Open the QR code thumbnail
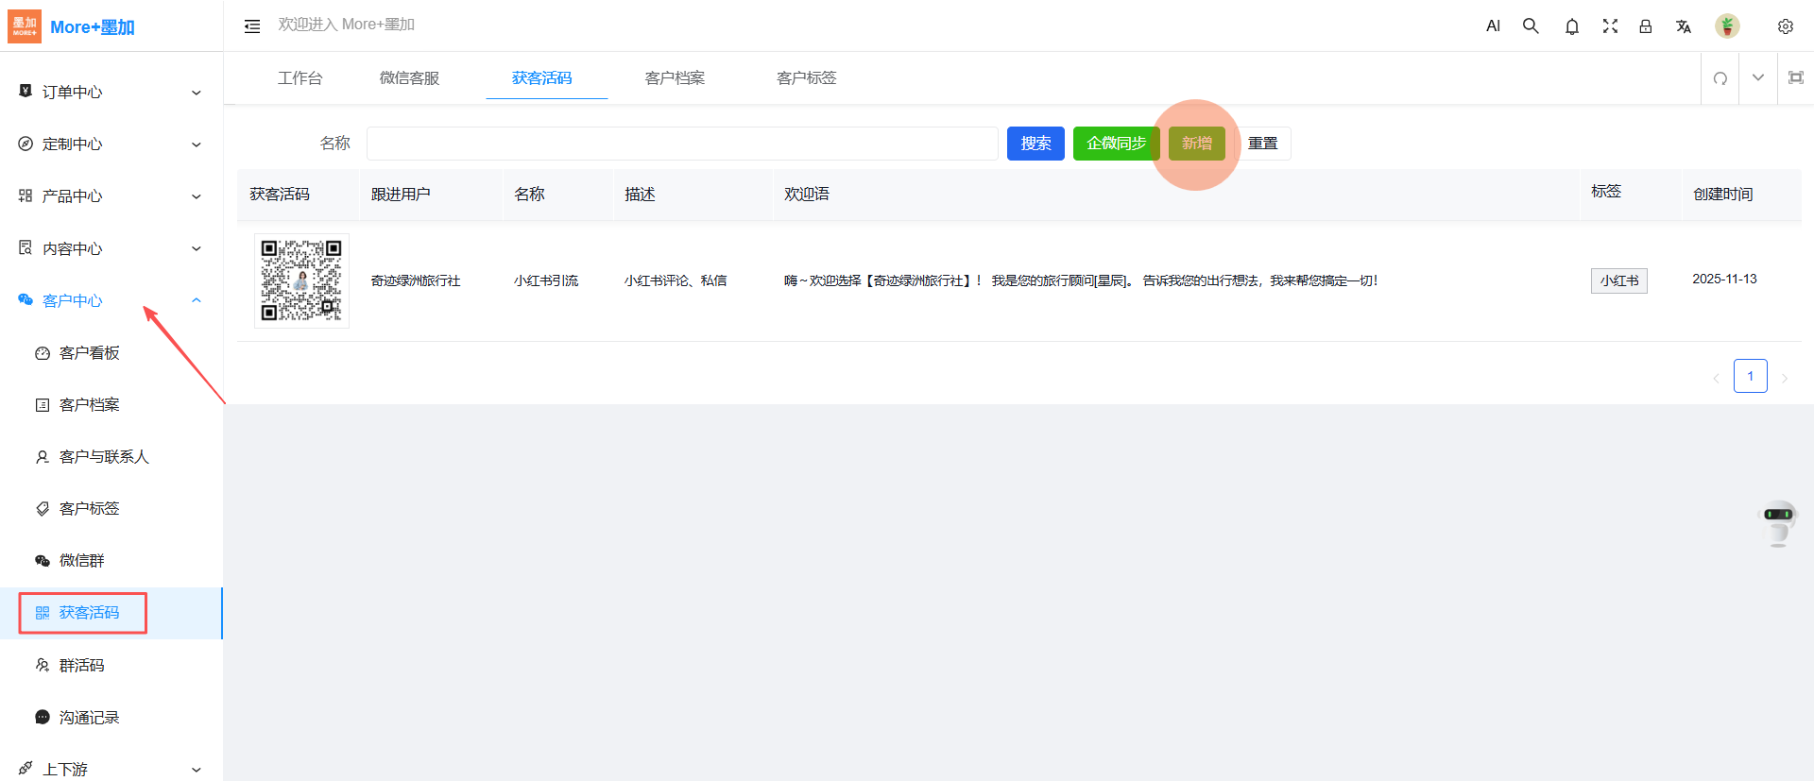 click(x=301, y=280)
